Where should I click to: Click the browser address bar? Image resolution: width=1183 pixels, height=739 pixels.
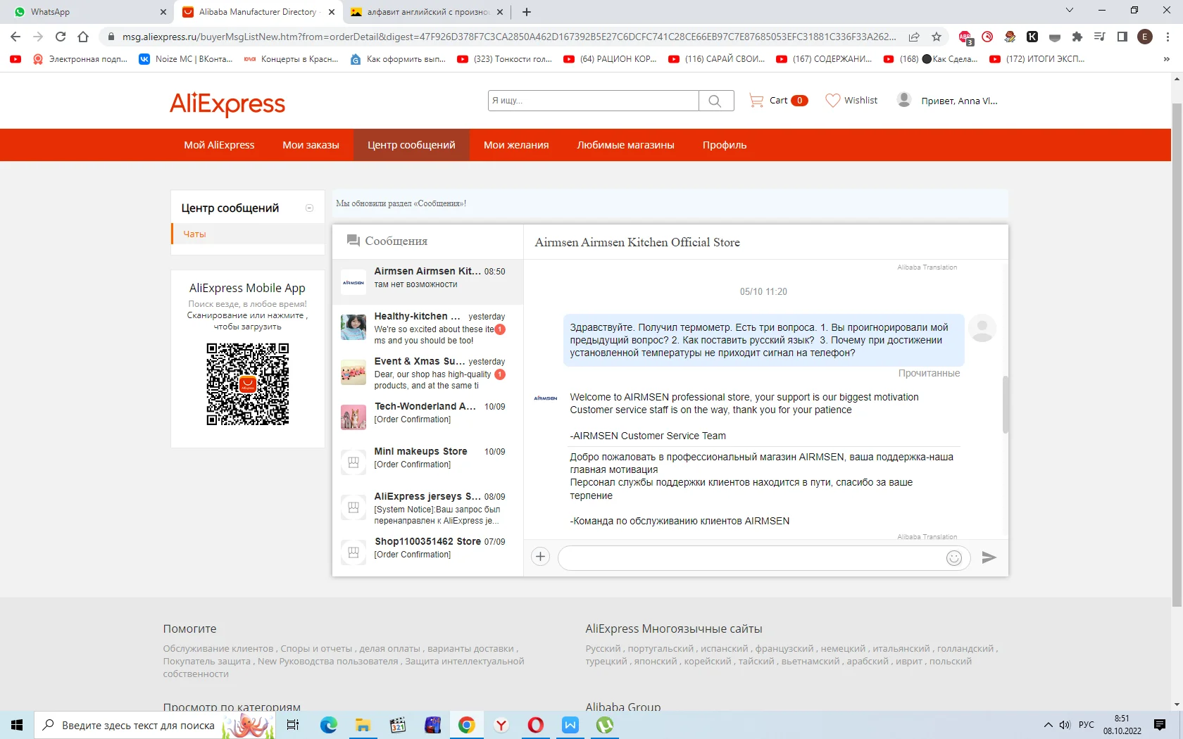[508, 37]
